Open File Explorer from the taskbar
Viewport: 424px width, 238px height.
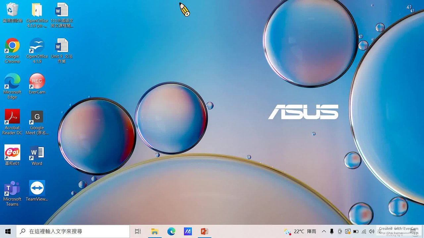coord(154,231)
